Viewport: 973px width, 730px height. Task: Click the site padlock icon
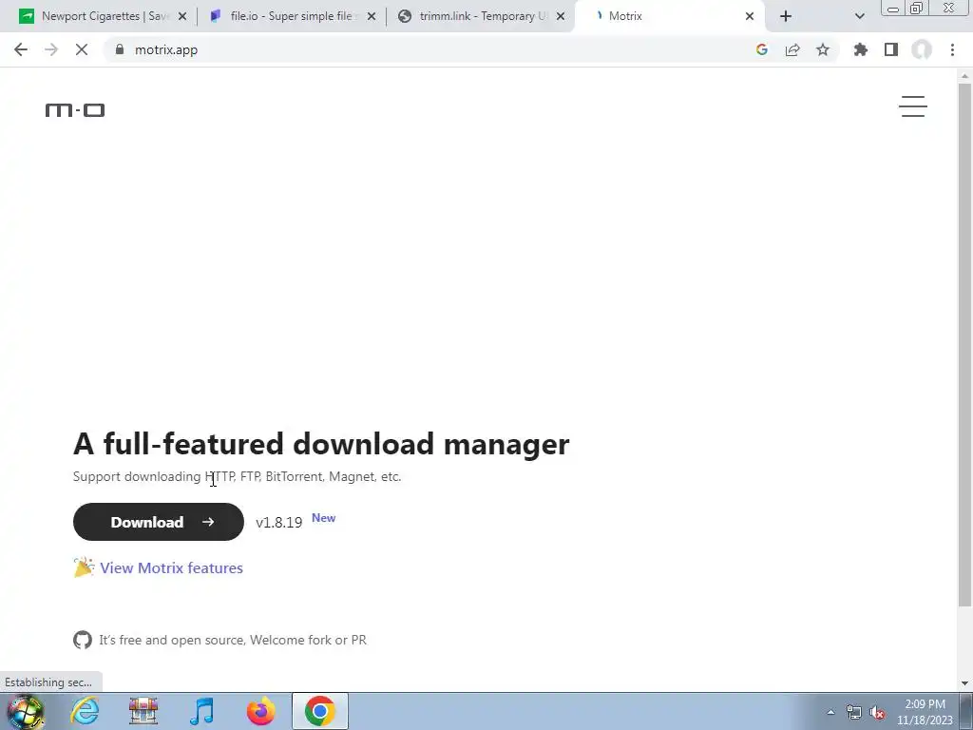[120, 49]
